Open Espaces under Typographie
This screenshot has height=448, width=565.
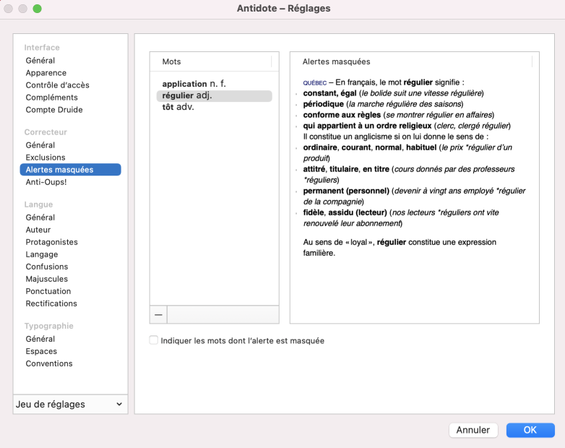(41, 351)
